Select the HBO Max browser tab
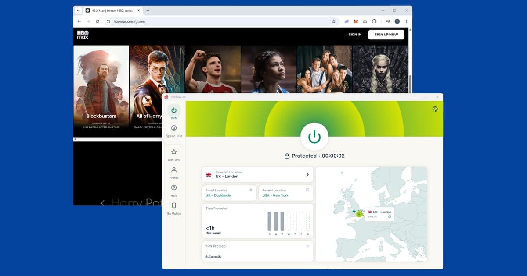Viewport: 527px width, 276px height. click(112, 11)
